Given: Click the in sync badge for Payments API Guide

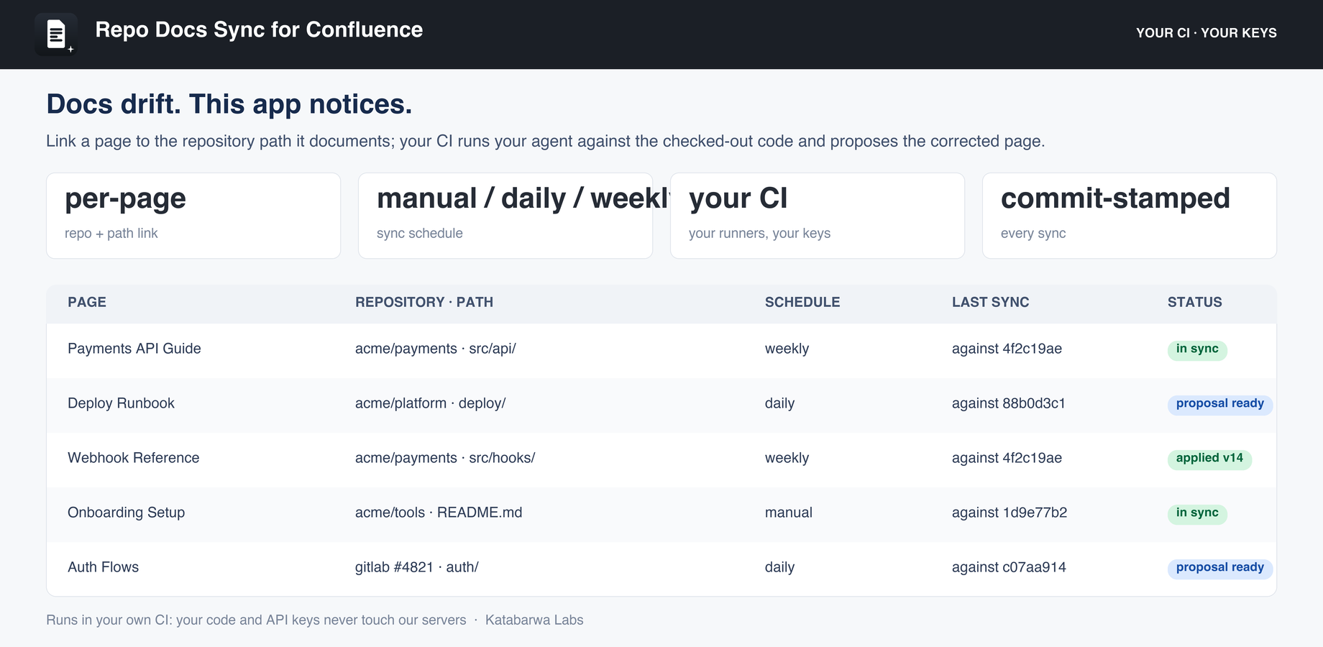Looking at the screenshot, I should [1197, 349].
